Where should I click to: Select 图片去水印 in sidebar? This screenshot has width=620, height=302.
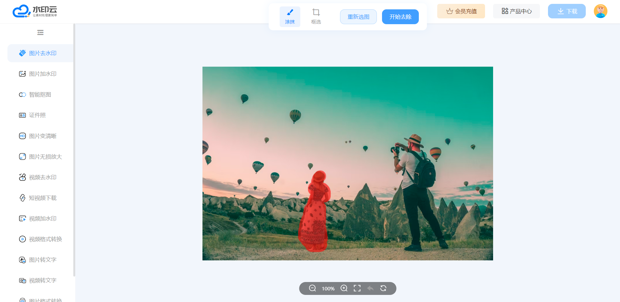tap(40, 53)
